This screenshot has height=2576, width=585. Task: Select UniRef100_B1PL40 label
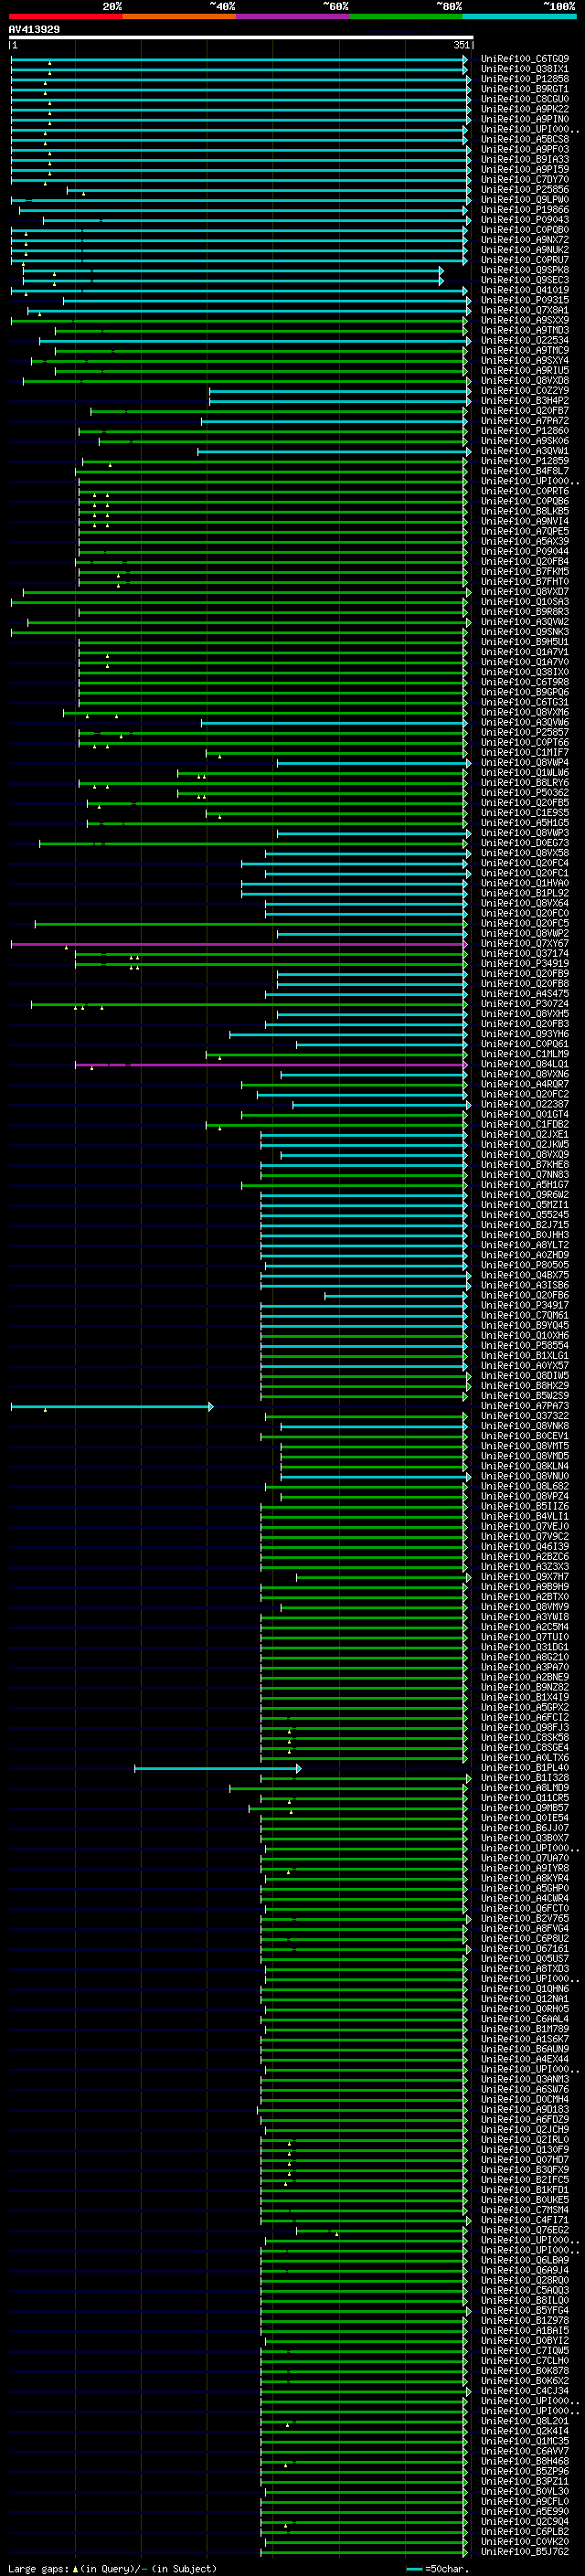pos(525,1768)
